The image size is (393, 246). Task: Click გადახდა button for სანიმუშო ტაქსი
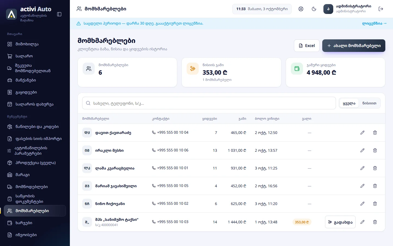click(340, 222)
